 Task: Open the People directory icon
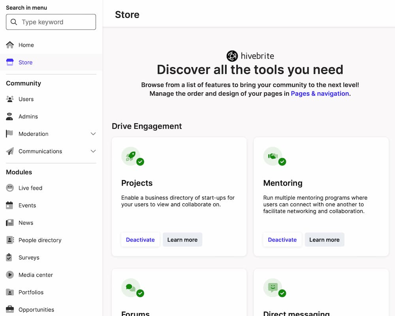click(x=9, y=240)
